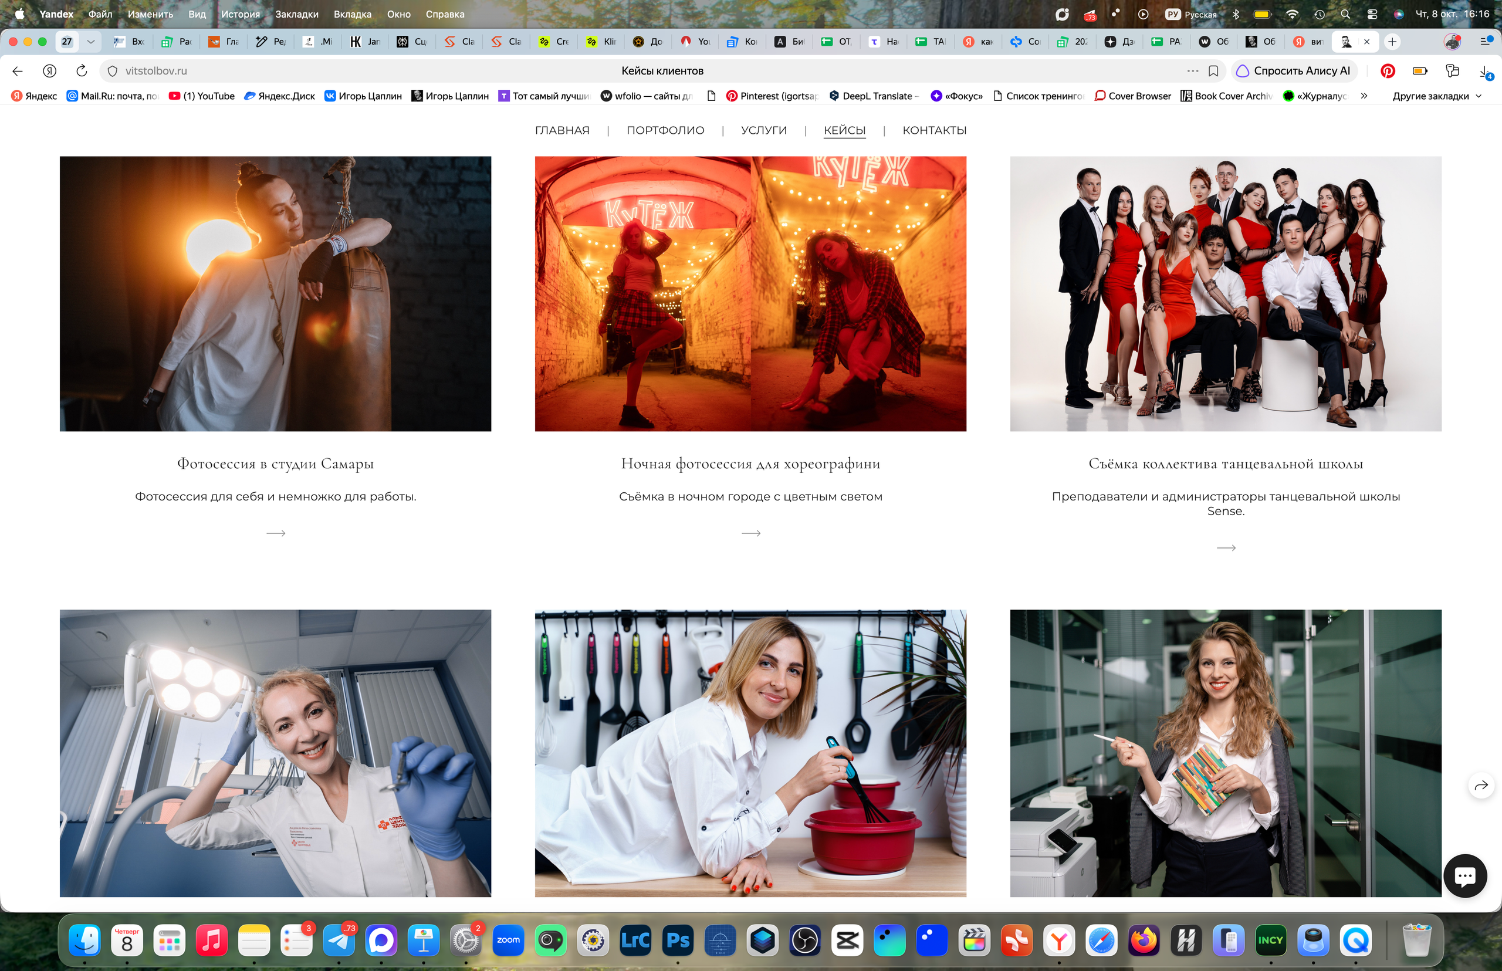This screenshot has height=971, width=1502.
Task: Open Finder from the Dock
Action: [84, 940]
